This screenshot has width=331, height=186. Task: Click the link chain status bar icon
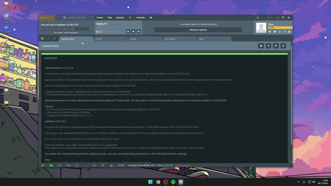pos(60,165)
